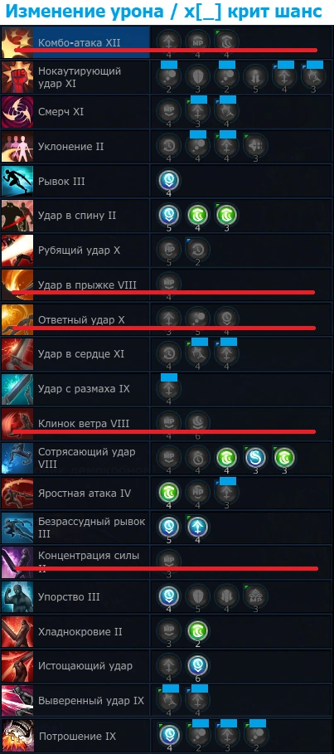Select the Удар с размаха IX skill row
Screen dimensions: 334x754
click(167, 389)
